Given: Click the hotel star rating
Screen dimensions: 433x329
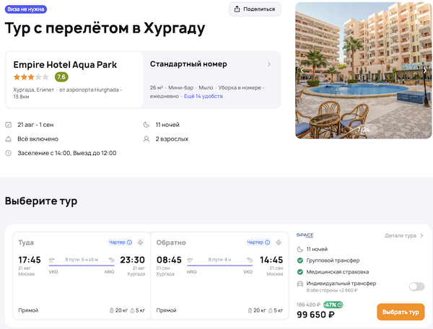Looking at the screenshot, I should tap(31, 77).
